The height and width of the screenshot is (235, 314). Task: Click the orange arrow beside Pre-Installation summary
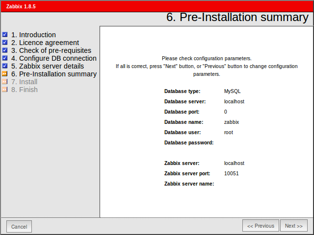[x=5, y=74]
